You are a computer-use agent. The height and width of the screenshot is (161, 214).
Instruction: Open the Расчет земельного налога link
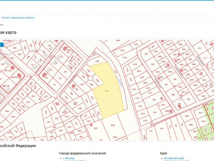click(18, 18)
